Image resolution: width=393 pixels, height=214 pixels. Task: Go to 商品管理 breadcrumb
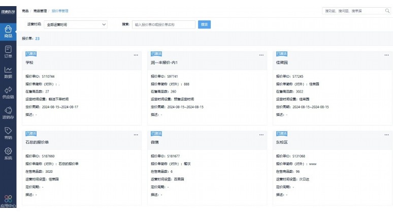(40, 11)
